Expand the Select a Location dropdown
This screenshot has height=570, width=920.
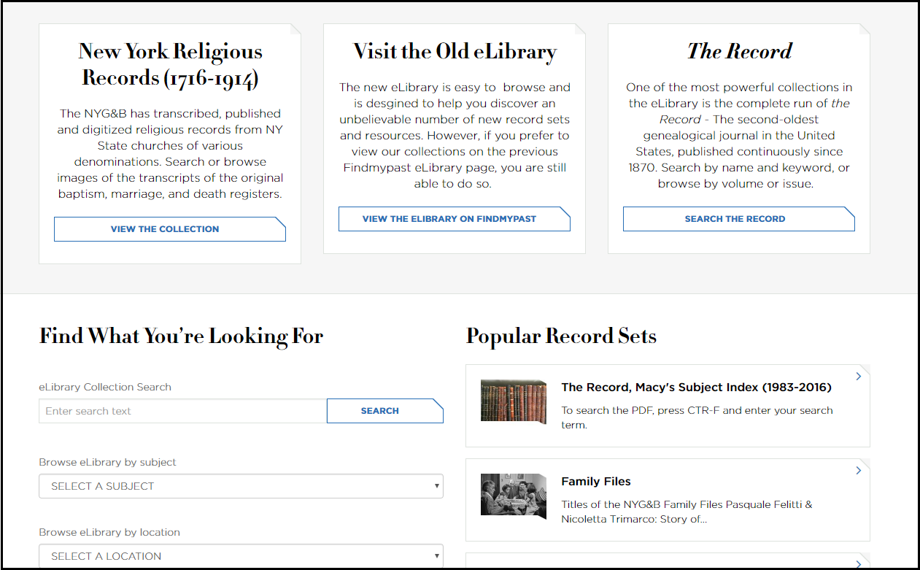[241, 556]
